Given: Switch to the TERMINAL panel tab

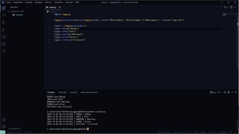Looking at the screenshot, I should (x=51, y=92).
